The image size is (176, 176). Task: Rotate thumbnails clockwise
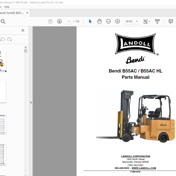pos(10,39)
